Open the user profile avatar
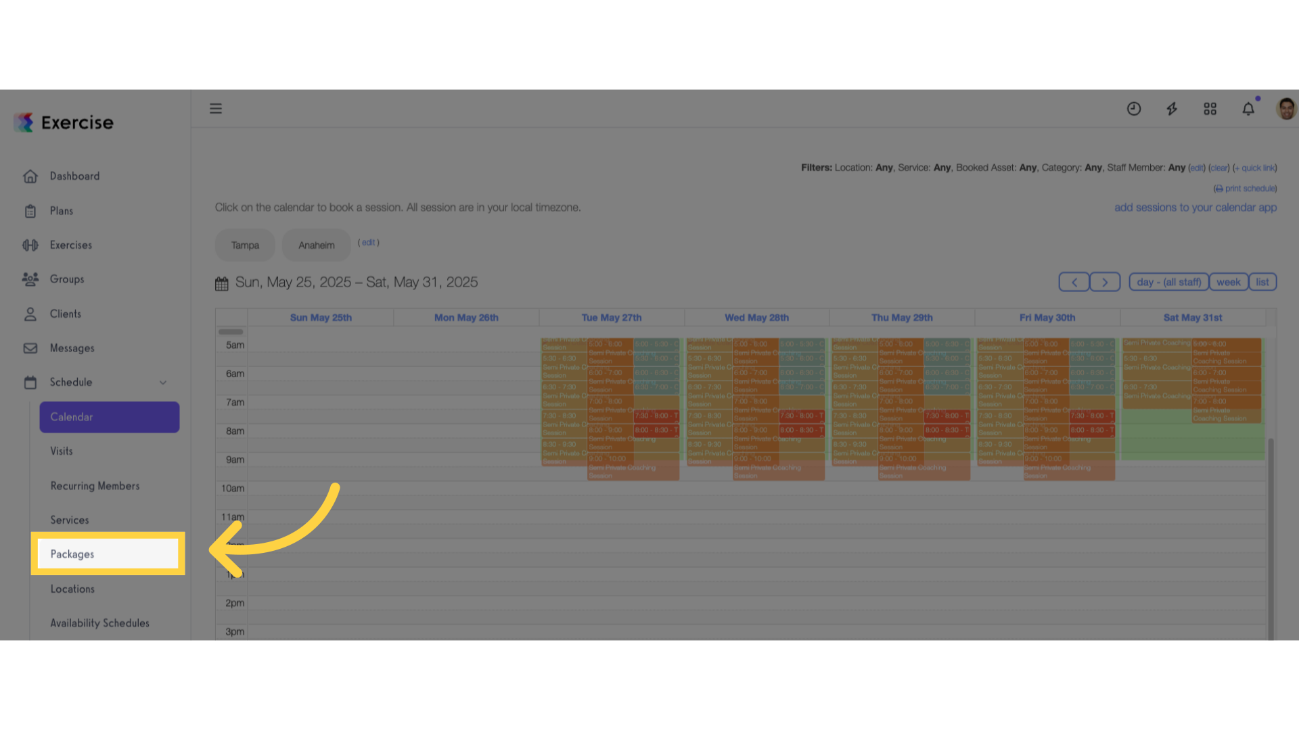 pyautogui.click(x=1286, y=109)
